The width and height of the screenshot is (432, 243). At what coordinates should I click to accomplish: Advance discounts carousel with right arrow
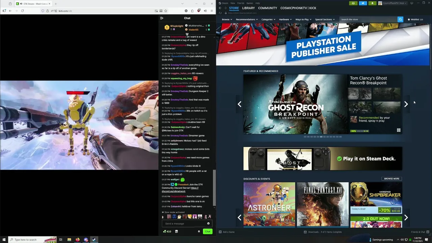pyautogui.click(x=406, y=218)
